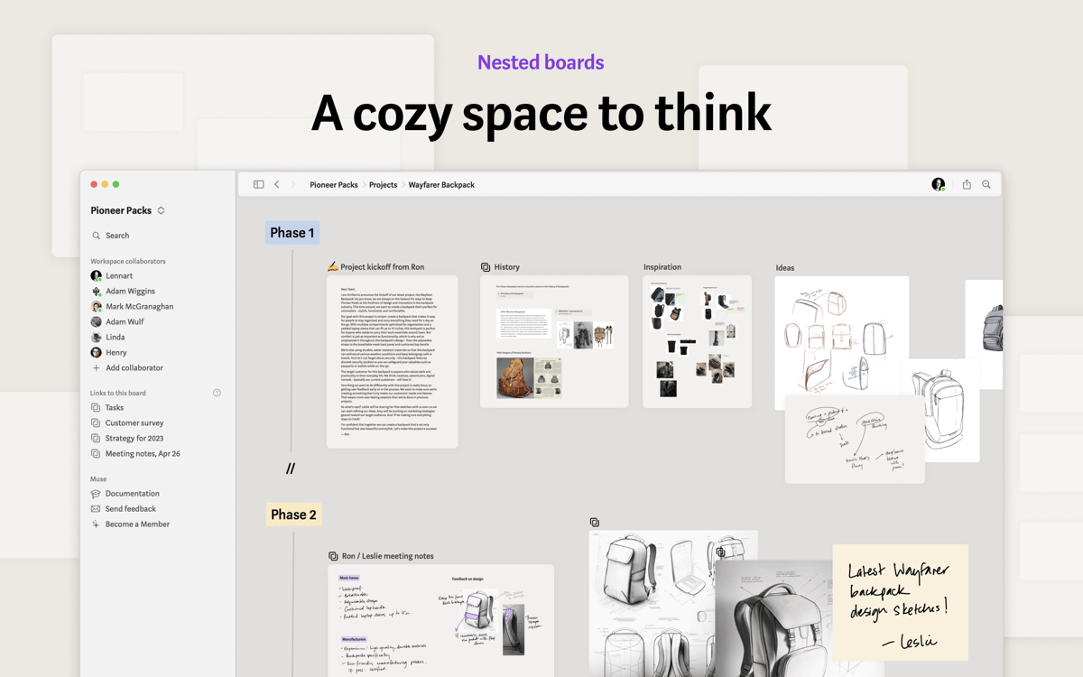Click the user avatar in toolbar
This screenshot has width=1083, height=677.
[x=938, y=185]
